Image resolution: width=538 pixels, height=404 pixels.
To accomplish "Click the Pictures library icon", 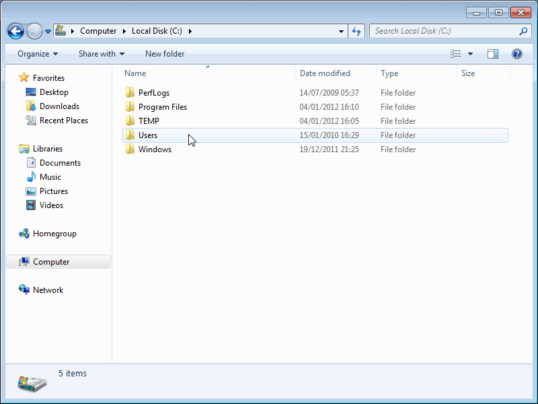I will point(31,191).
